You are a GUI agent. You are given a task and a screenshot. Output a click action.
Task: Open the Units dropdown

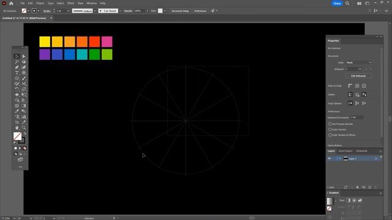click(359, 62)
